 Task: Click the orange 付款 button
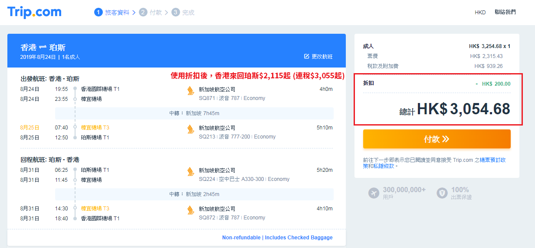pyautogui.click(x=437, y=139)
